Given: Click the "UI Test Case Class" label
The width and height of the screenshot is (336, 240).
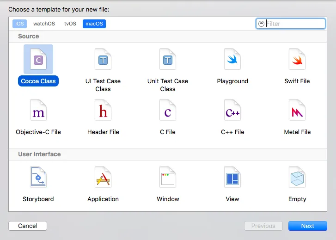Looking at the screenshot, I should pyautogui.click(x=103, y=85).
